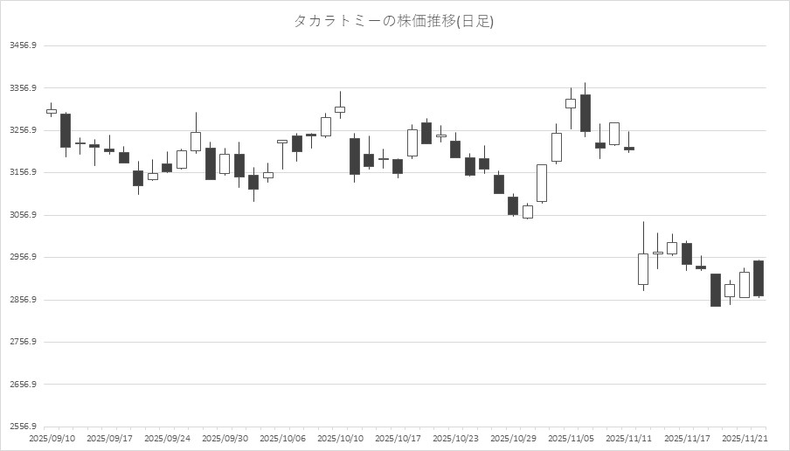This screenshot has height=451, width=790.
Task: Click the 2025/11/21 x-axis date label
Action: click(744, 438)
